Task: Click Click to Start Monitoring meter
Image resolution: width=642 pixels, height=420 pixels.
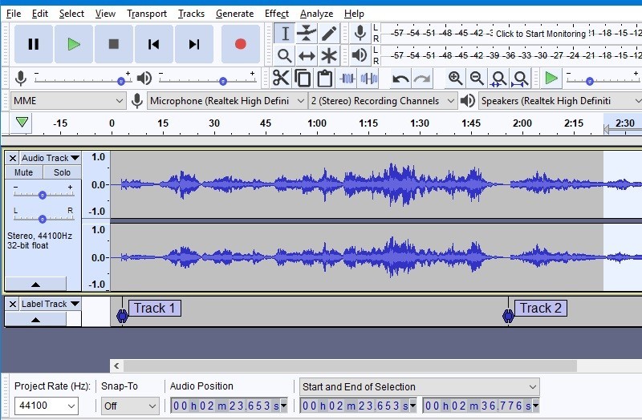Action: pos(540,34)
